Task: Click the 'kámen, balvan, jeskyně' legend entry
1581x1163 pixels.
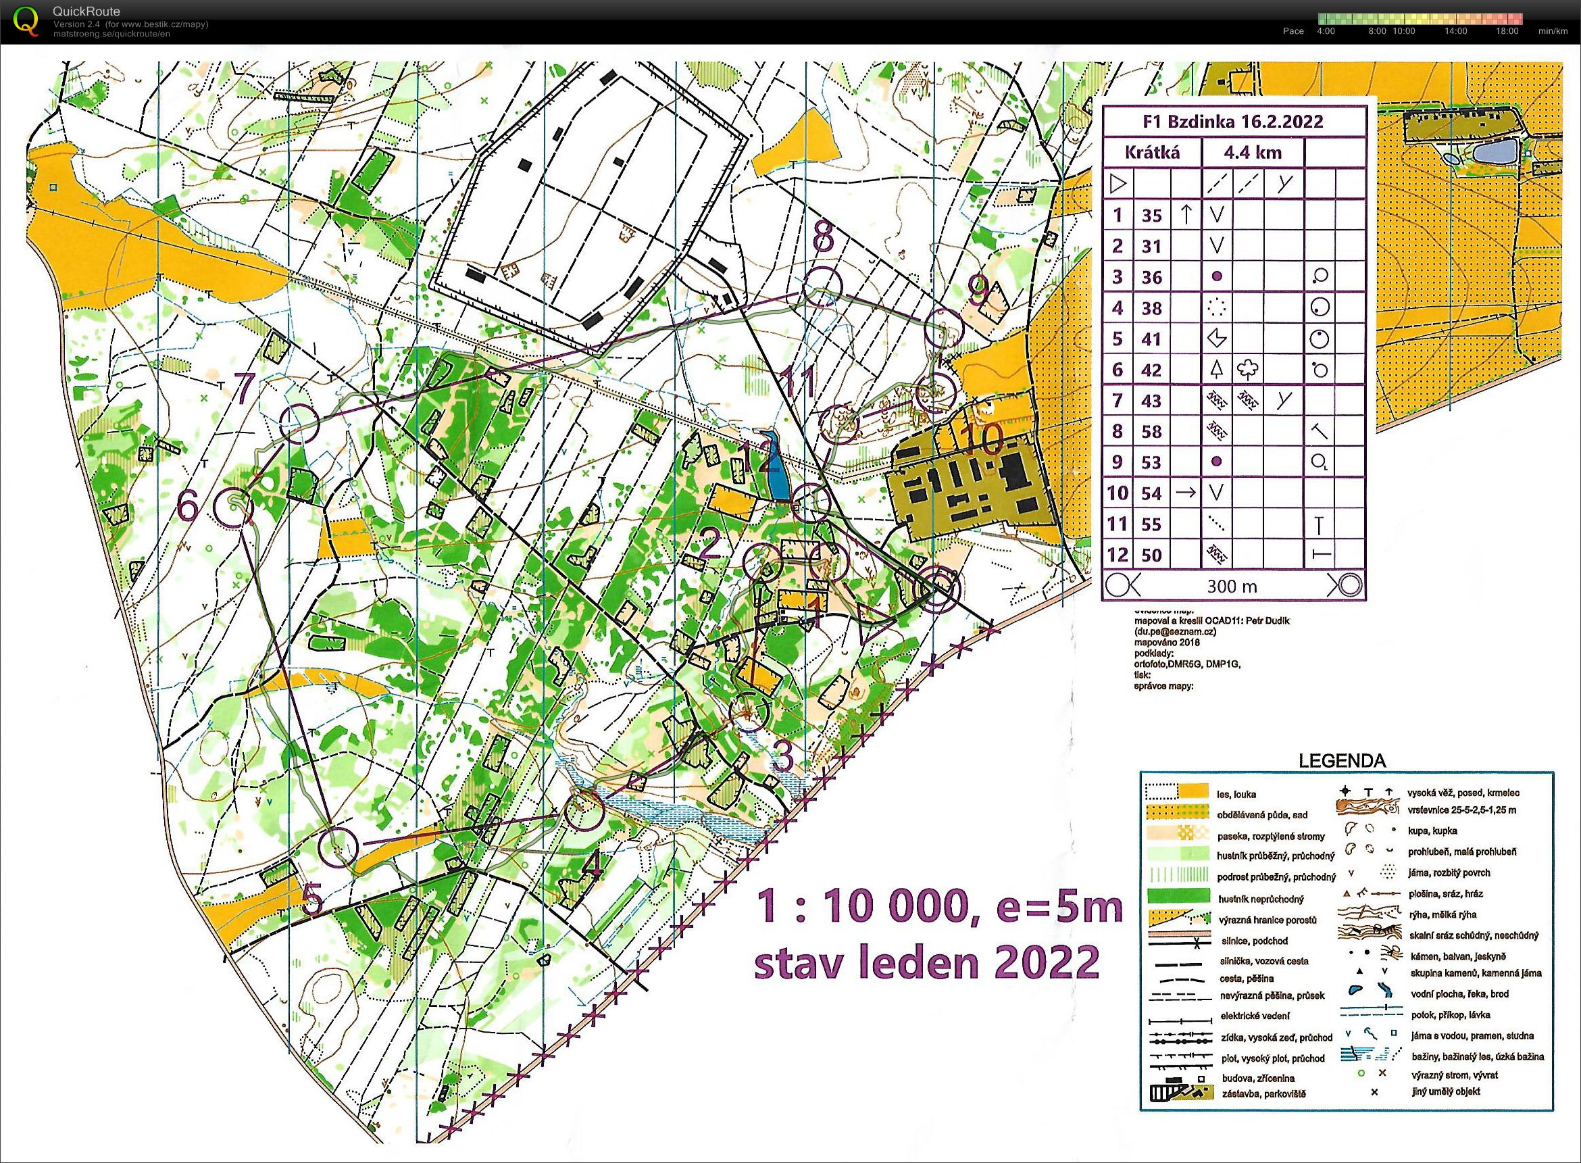Action: (1457, 957)
